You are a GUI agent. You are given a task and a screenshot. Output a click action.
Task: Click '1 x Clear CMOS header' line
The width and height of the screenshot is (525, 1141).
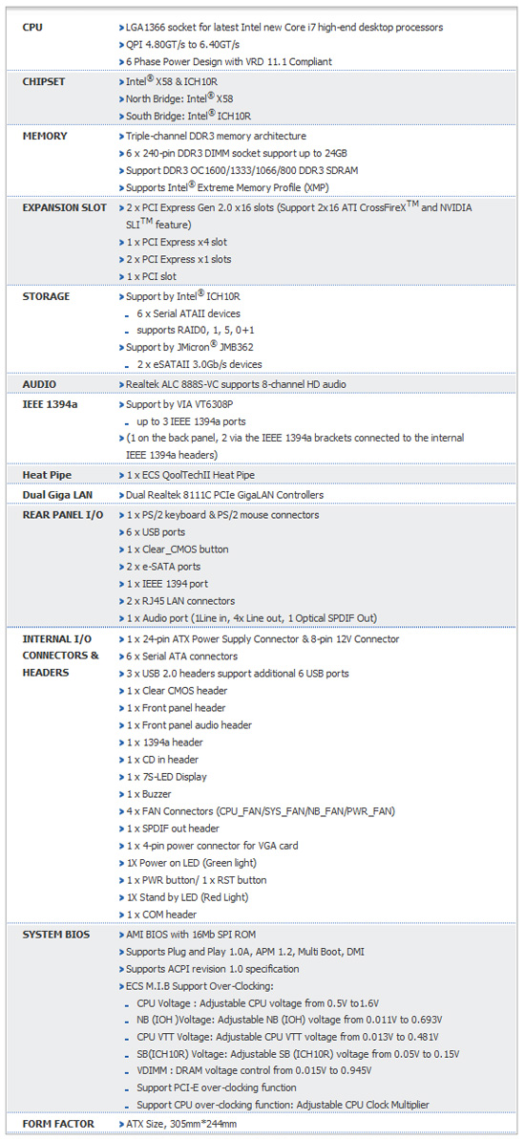(177, 691)
